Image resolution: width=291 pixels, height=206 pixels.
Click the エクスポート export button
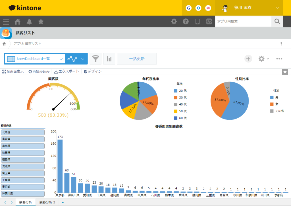(x=66, y=71)
